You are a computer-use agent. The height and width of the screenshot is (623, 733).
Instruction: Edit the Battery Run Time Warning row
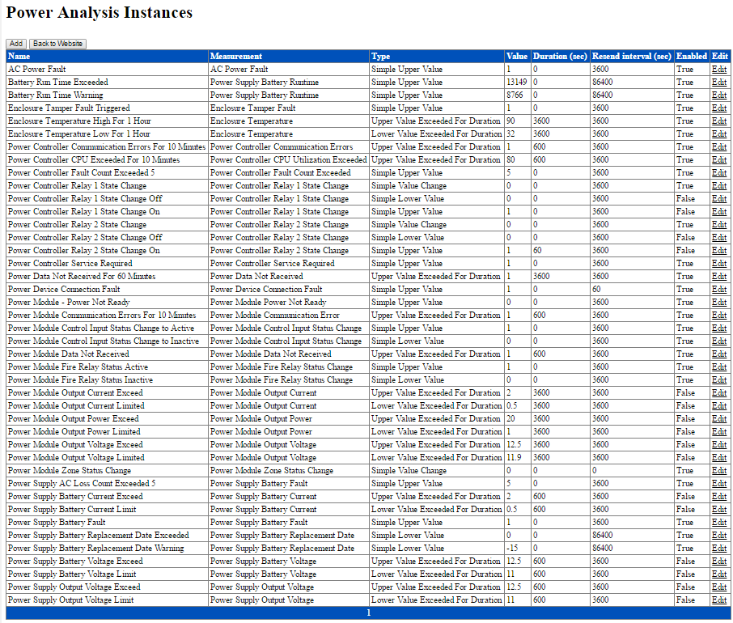719,95
